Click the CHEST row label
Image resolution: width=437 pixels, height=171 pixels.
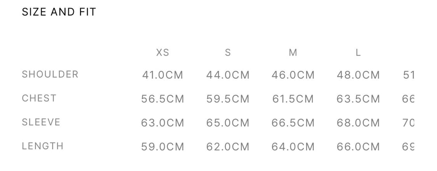39,98
